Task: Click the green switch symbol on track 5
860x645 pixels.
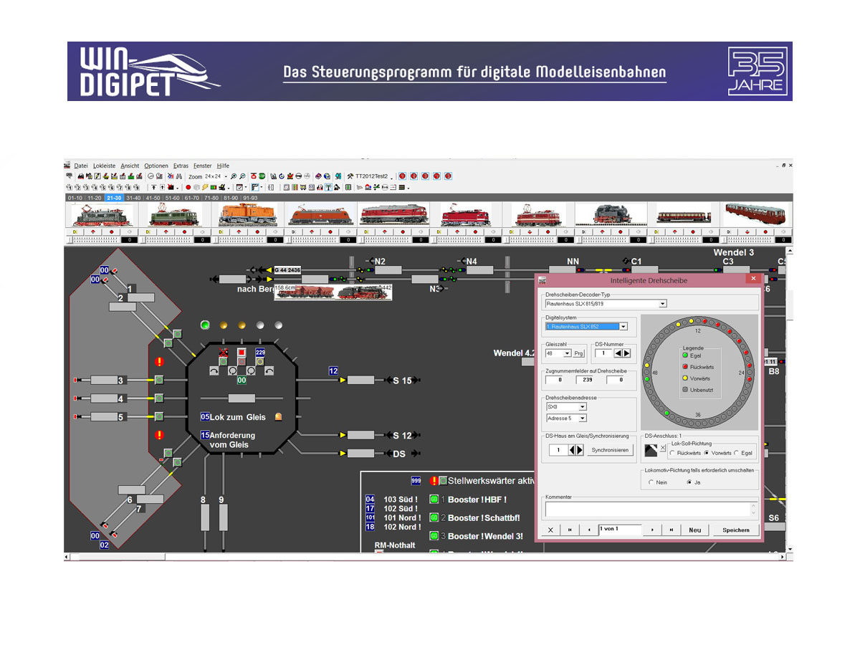Action: pos(160,416)
